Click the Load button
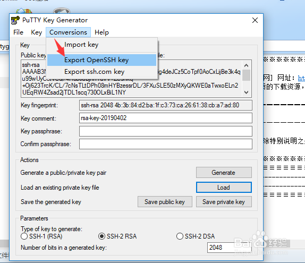 click(224, 188)
